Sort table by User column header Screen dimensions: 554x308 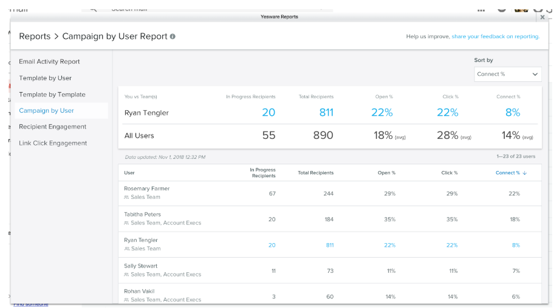129,173
